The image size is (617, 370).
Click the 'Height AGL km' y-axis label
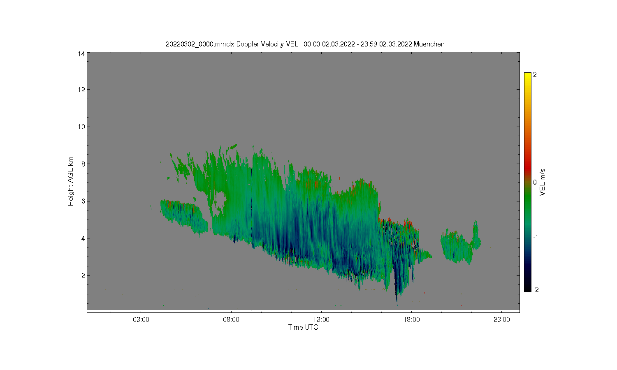(71, 181)
